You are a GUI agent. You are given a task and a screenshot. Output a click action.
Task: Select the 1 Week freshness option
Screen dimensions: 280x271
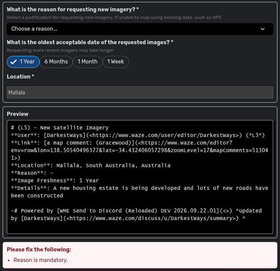pyautogui.click(x=116, y=62)
